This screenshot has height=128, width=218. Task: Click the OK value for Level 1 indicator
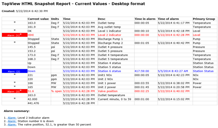[30, 31]
